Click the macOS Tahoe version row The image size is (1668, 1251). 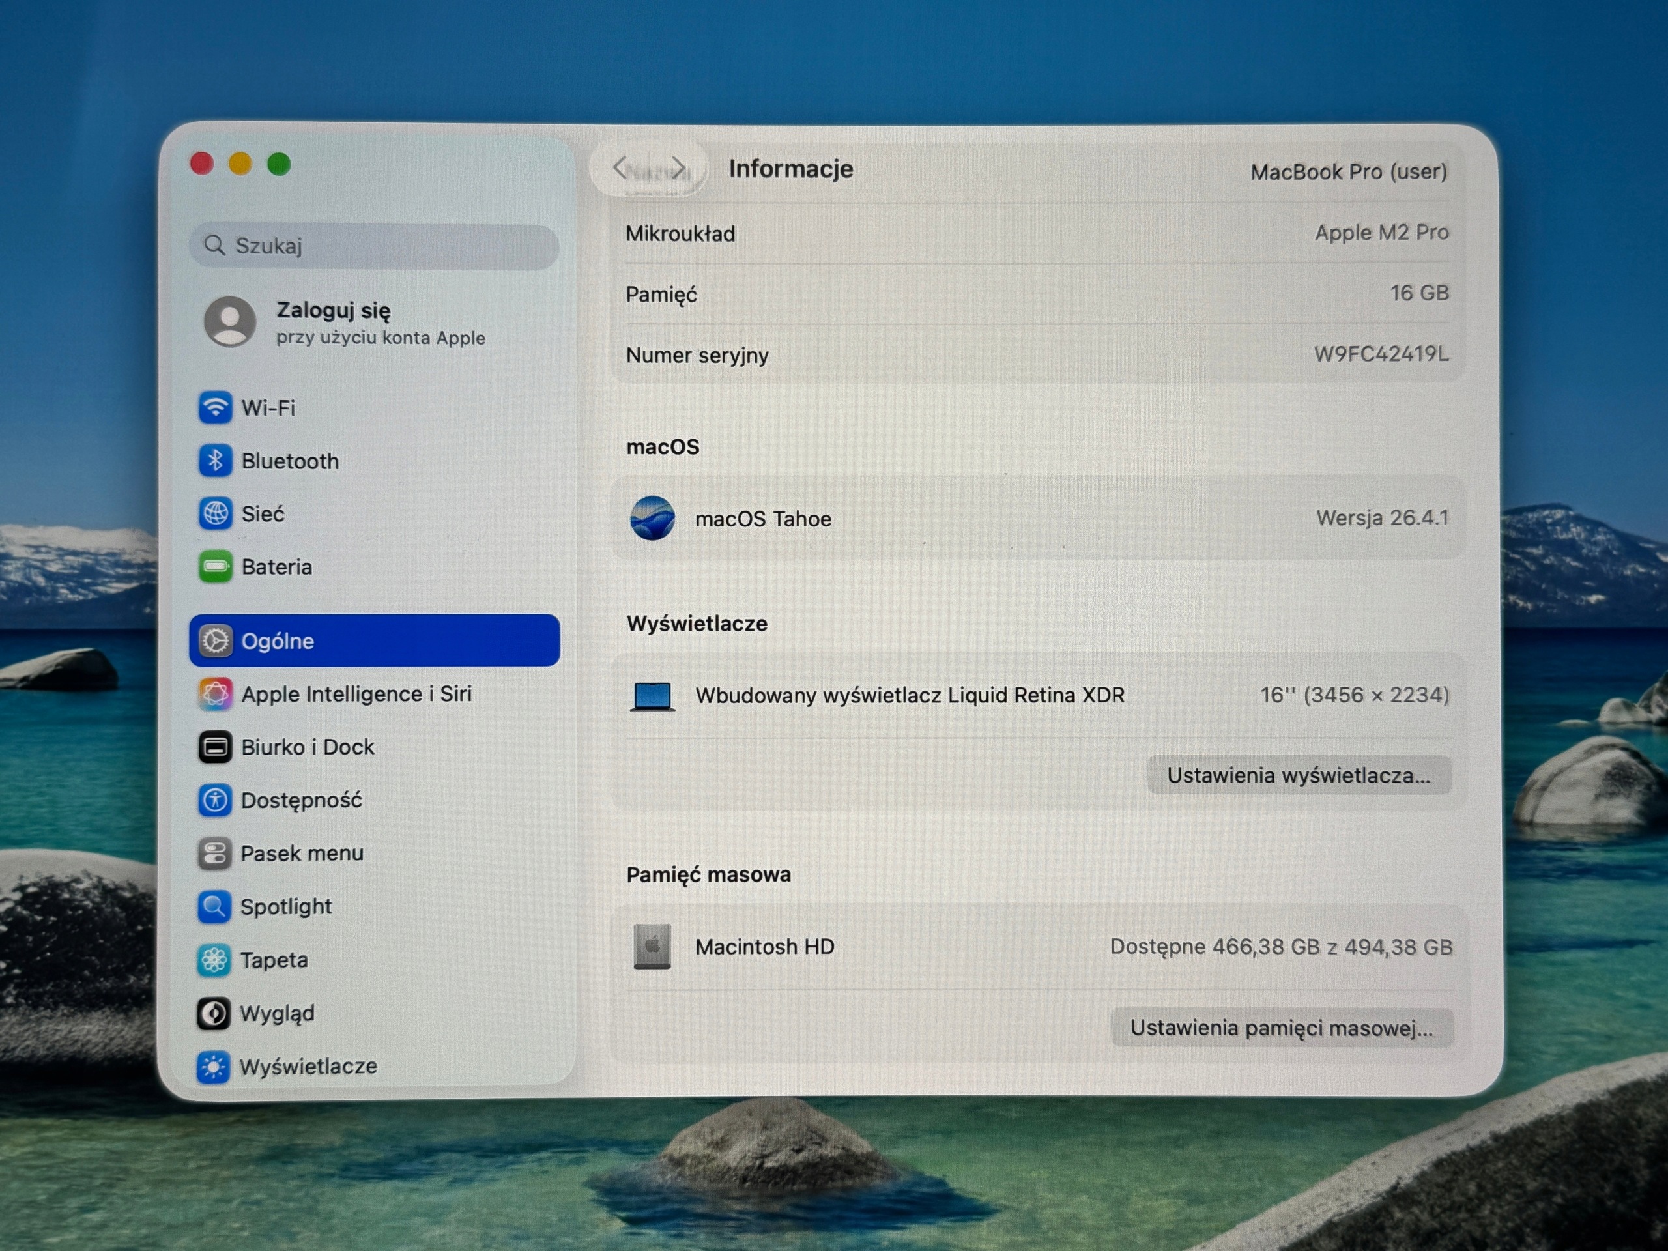pos(1039,518)
